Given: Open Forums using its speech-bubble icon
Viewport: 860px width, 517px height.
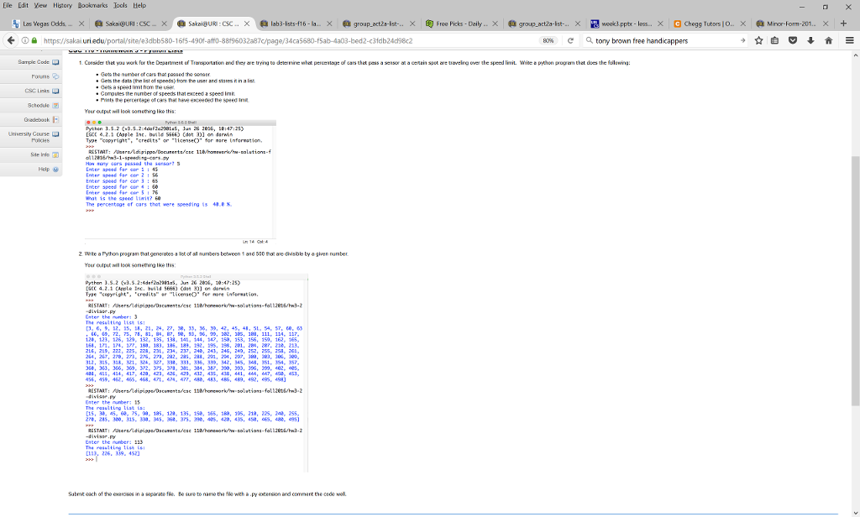Looking at the screenshot, I should pos(55,76).
